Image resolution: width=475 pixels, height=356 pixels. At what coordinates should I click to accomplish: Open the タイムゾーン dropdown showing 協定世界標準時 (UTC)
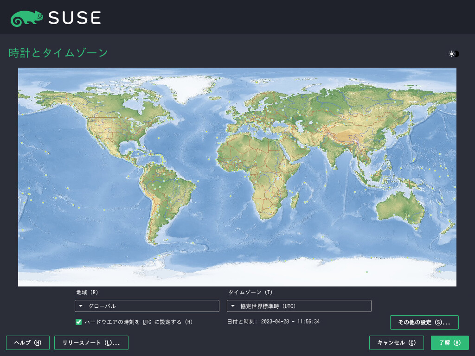tap(299, 306)
